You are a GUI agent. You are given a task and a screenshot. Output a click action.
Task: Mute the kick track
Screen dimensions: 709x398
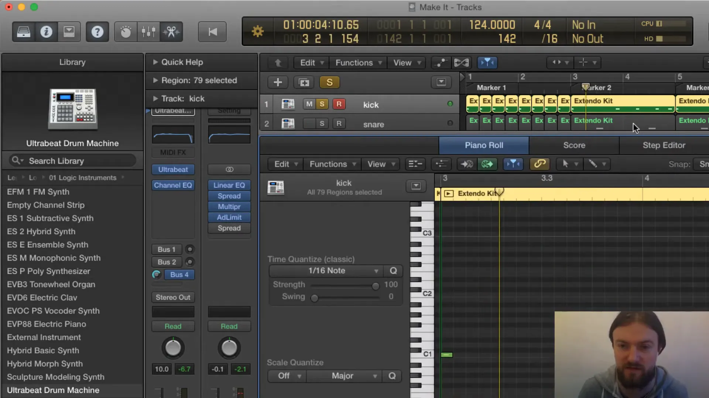point(309,104)
